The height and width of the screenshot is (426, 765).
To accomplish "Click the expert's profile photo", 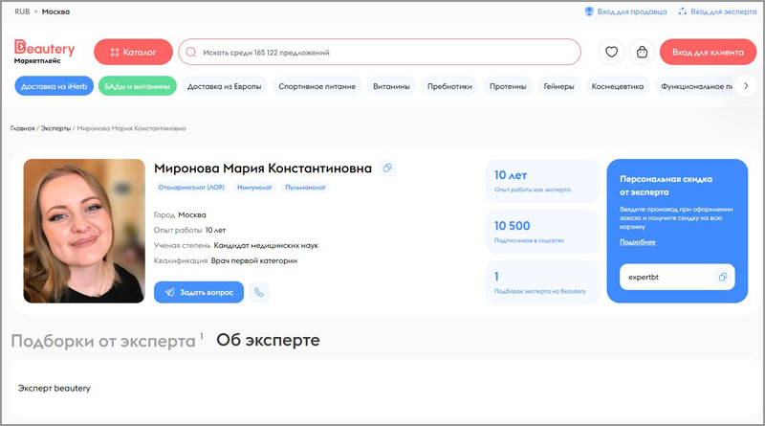I will point(84,231).
